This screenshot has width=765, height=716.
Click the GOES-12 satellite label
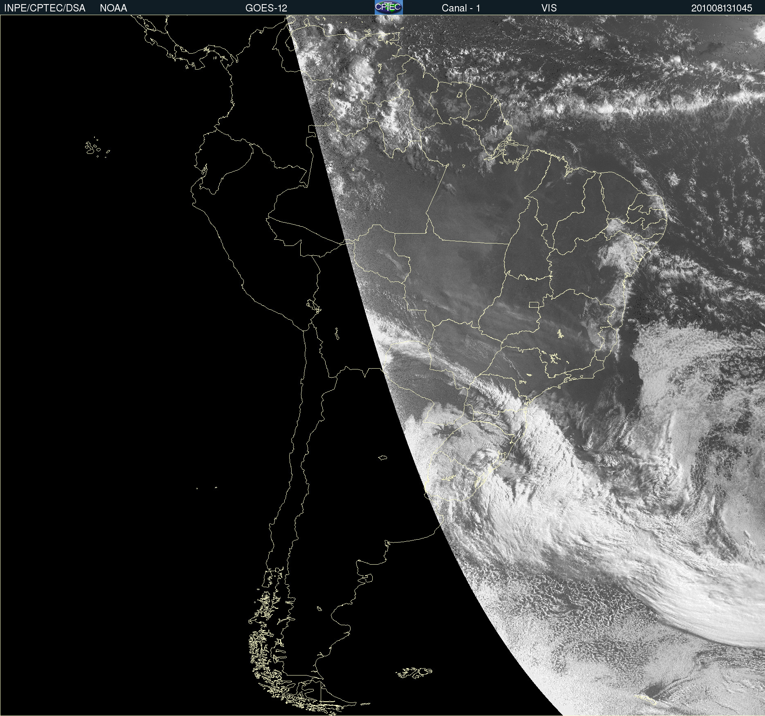[266, 8]
